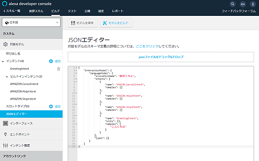Fold code at line 18 arrow

pyautogui.click(x=76, y=115)
